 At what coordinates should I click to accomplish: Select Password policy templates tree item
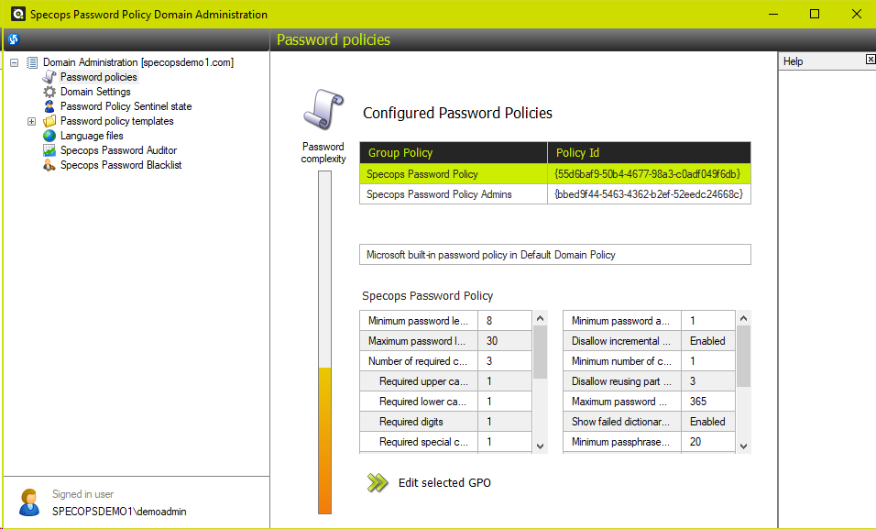coord(116,121)
